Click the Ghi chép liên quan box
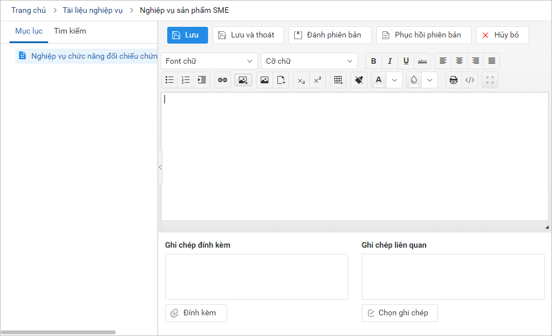The height and width of the screenshot is (336, 552). [x=453, y=277]
